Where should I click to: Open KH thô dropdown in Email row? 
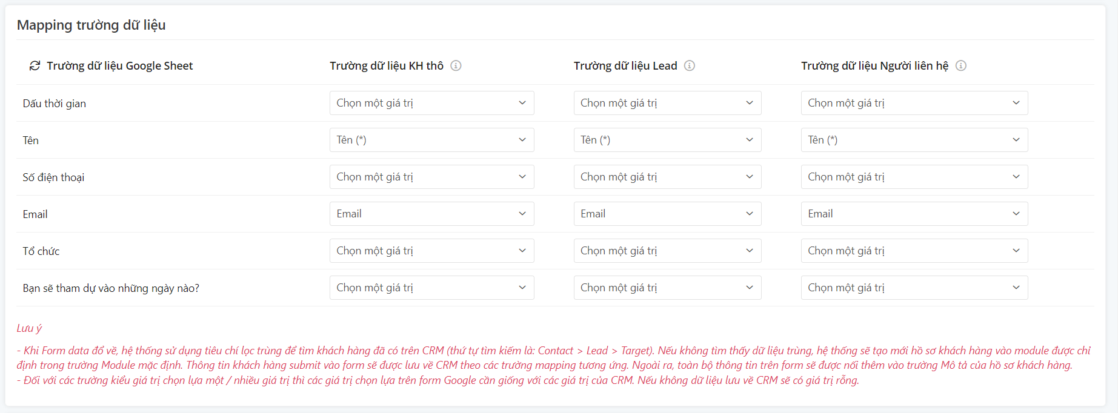click(x=431, y=214)
